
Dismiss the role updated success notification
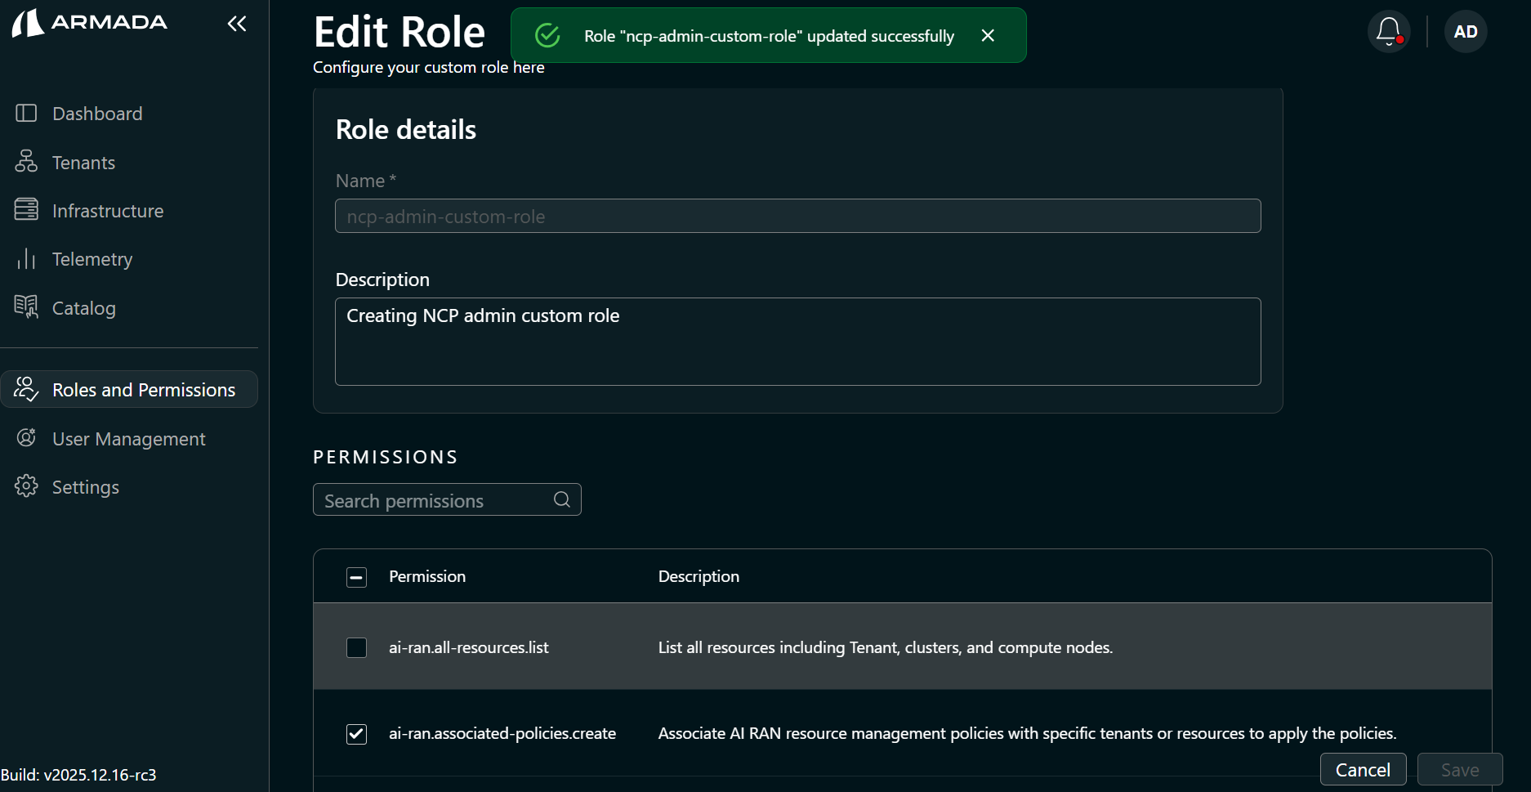pos(987,35)
